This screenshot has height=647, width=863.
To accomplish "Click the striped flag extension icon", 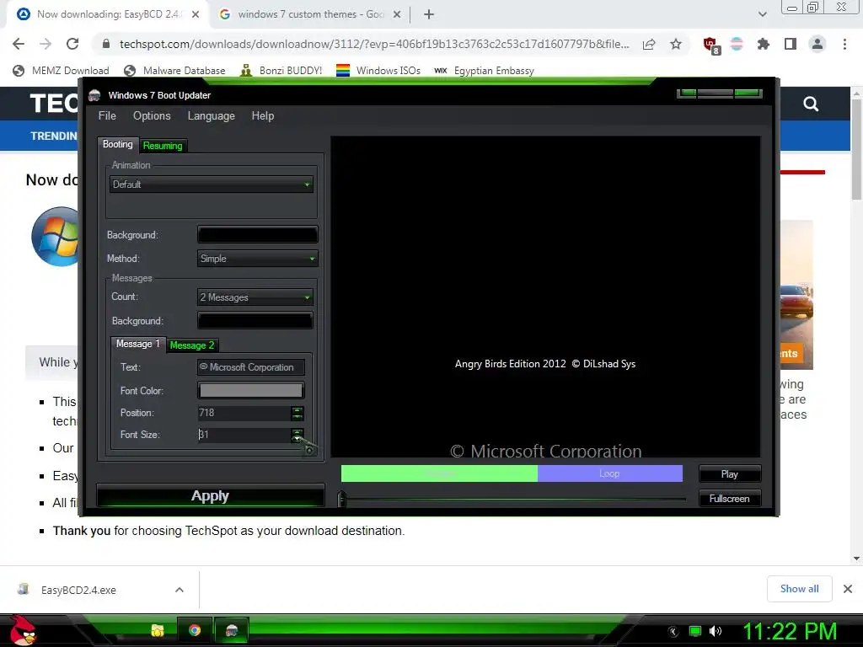I will pyautogui.click(x=737, y=44).
